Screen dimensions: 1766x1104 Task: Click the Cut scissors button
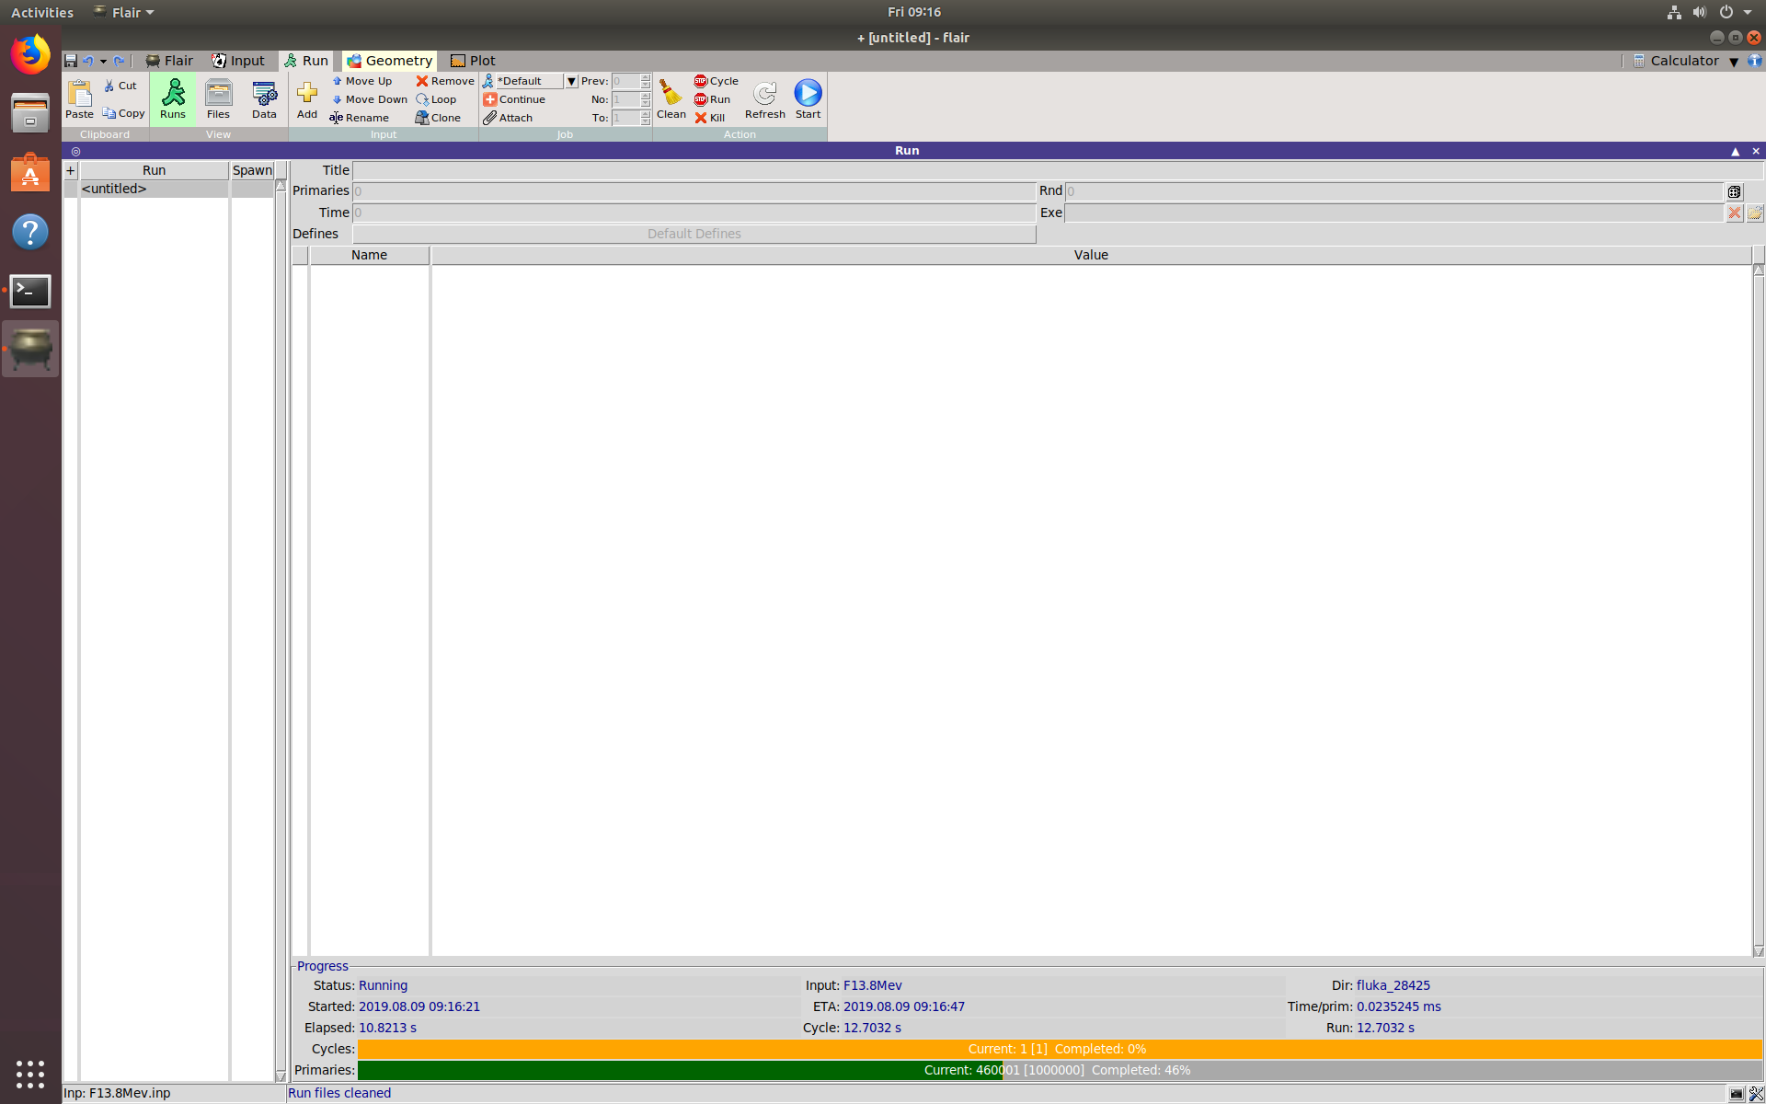pyautogui.click(x=120, y=86)
